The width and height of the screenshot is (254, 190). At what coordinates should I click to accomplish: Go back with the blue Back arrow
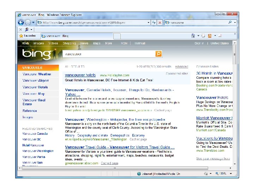(x=21, y=22)
